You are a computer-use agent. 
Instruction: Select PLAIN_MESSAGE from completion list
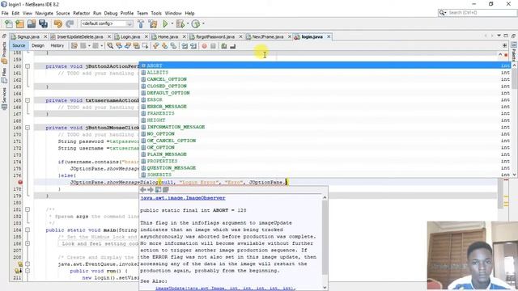(x=325, y=154)
